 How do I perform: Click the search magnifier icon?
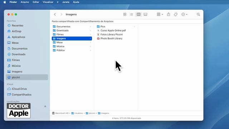coord(198,14)
